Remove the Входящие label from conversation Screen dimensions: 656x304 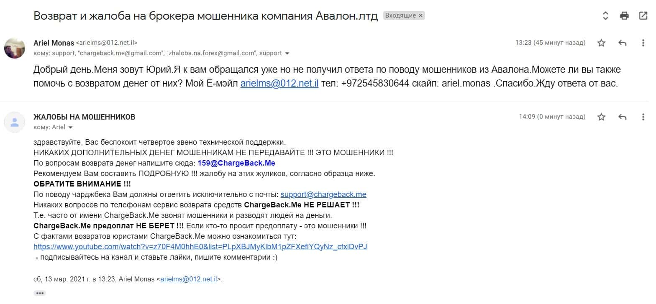point(421,16)
